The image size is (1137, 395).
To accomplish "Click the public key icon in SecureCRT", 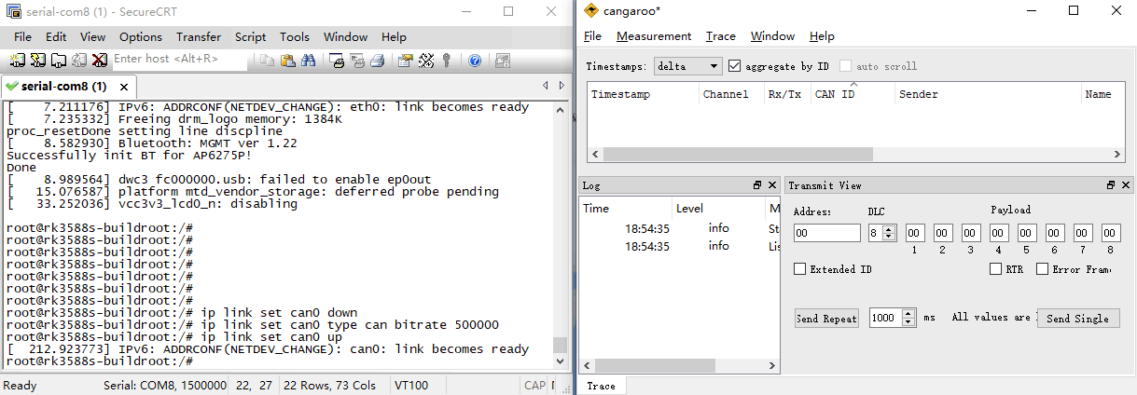I will [447, 61].
